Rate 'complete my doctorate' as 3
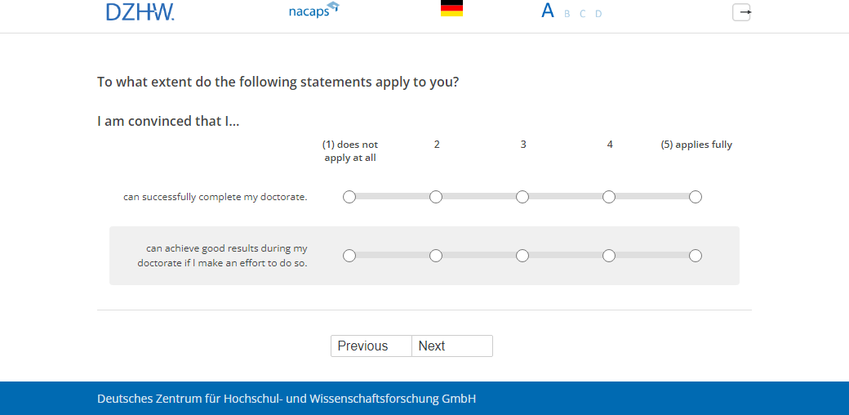849x415 pixels. [522, 197]
